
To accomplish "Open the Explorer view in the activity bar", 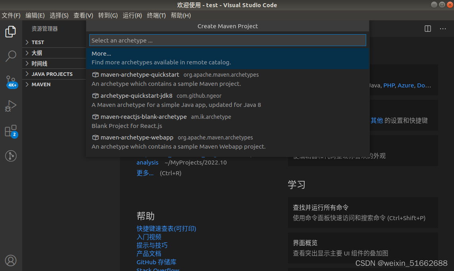I will (11, 31).
